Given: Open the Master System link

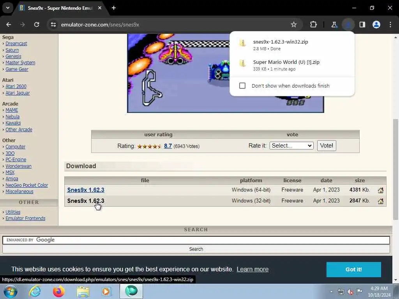Looking at the screenshot, I should pyautogui.click(x=20, y=63).
